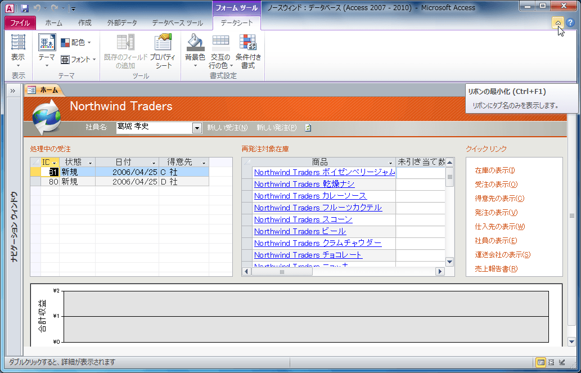Screen dimensions: 581x373
Task: Open Northwind Traders 乾燥ナシ link
Action: [x=304, y=185]
